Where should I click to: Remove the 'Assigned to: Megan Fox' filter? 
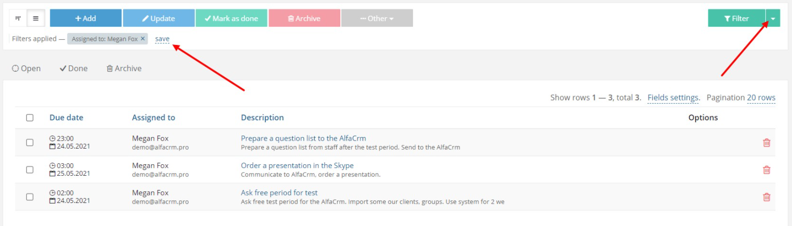[142, 39]
